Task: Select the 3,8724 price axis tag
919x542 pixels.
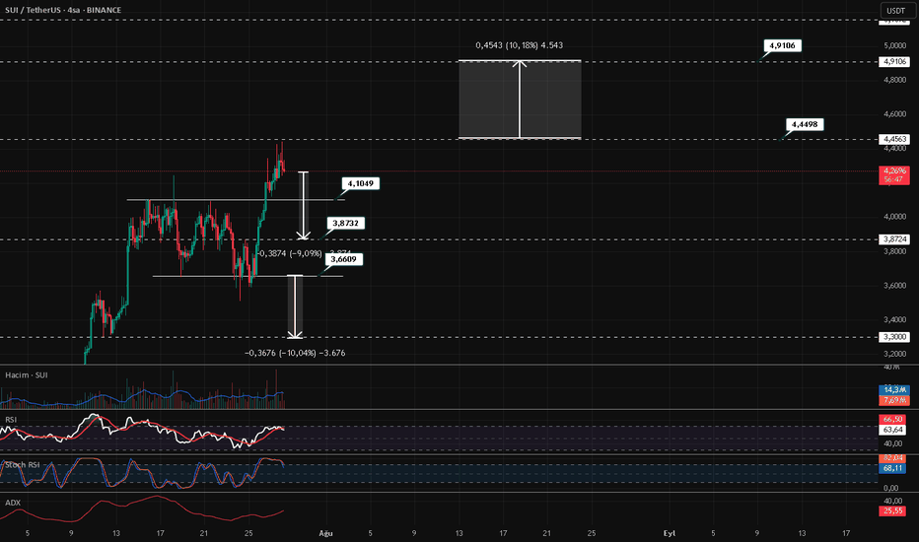Action: tap(894, 239)
